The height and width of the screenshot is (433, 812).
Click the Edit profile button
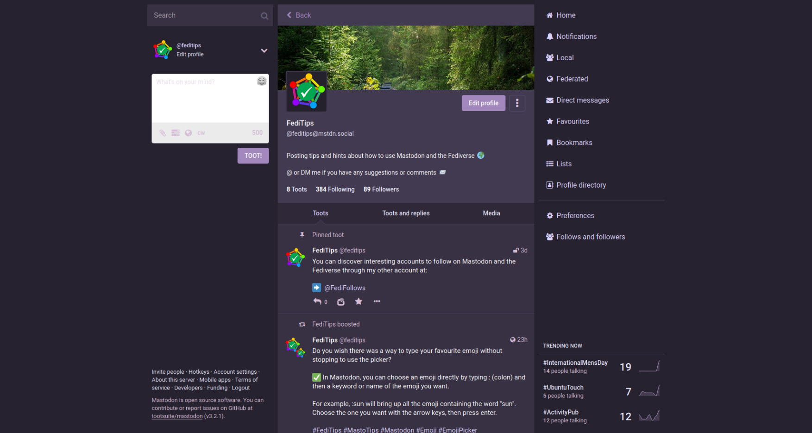pyautogui.click(x=484, y=103)
